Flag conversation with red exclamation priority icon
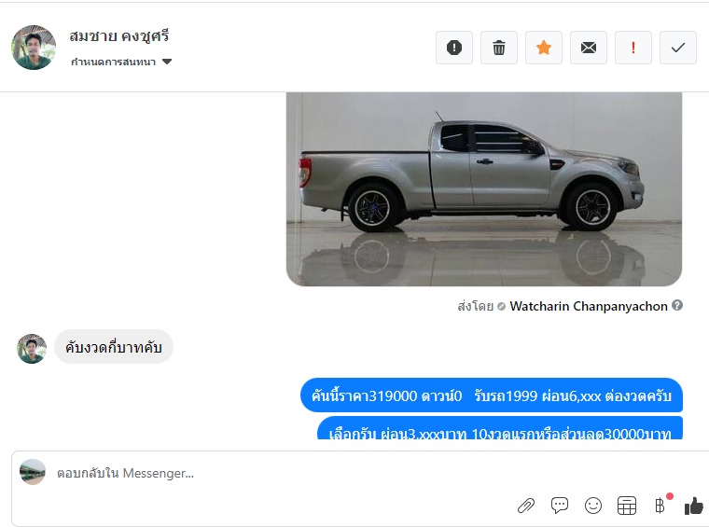 point(633,48)
